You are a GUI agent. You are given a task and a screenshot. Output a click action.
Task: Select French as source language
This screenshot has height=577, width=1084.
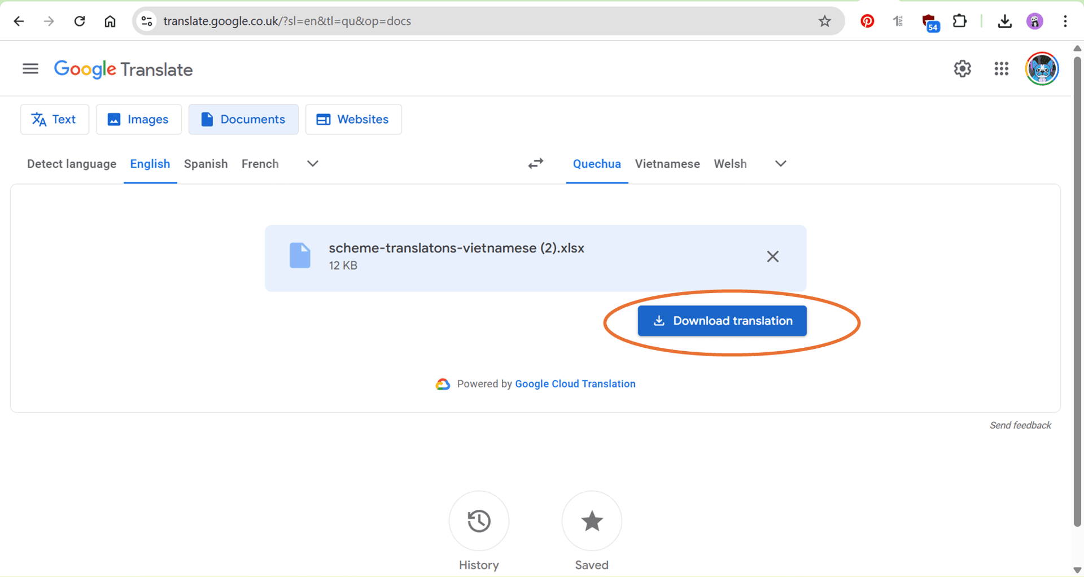[260, 164]
